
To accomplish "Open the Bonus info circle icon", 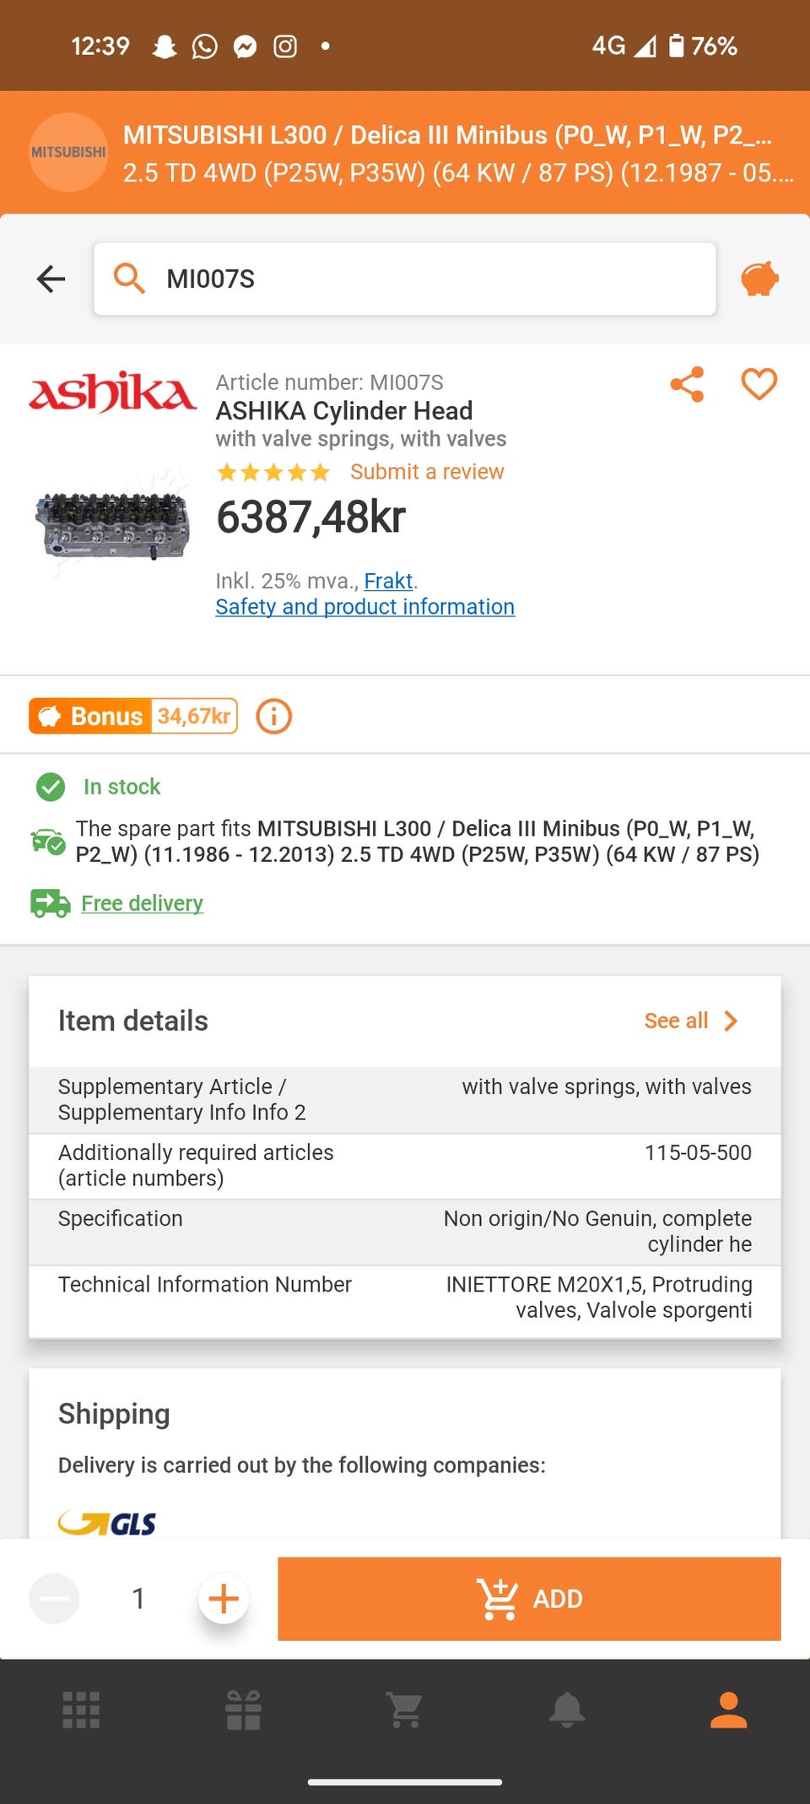I will 274,717.
